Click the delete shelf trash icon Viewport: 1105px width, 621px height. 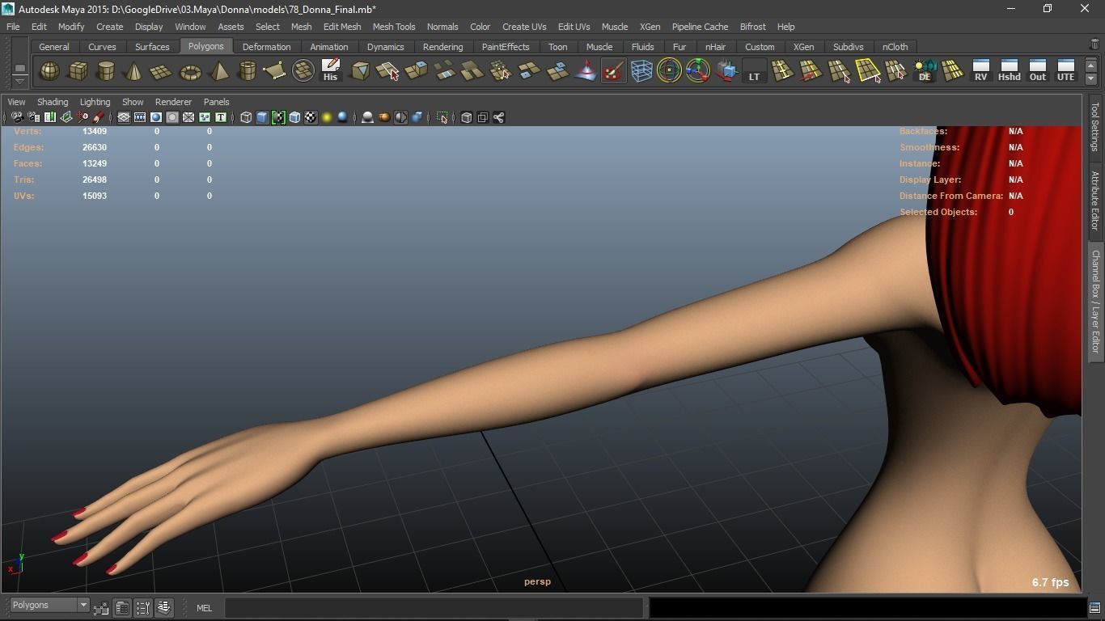[1094, 45]
